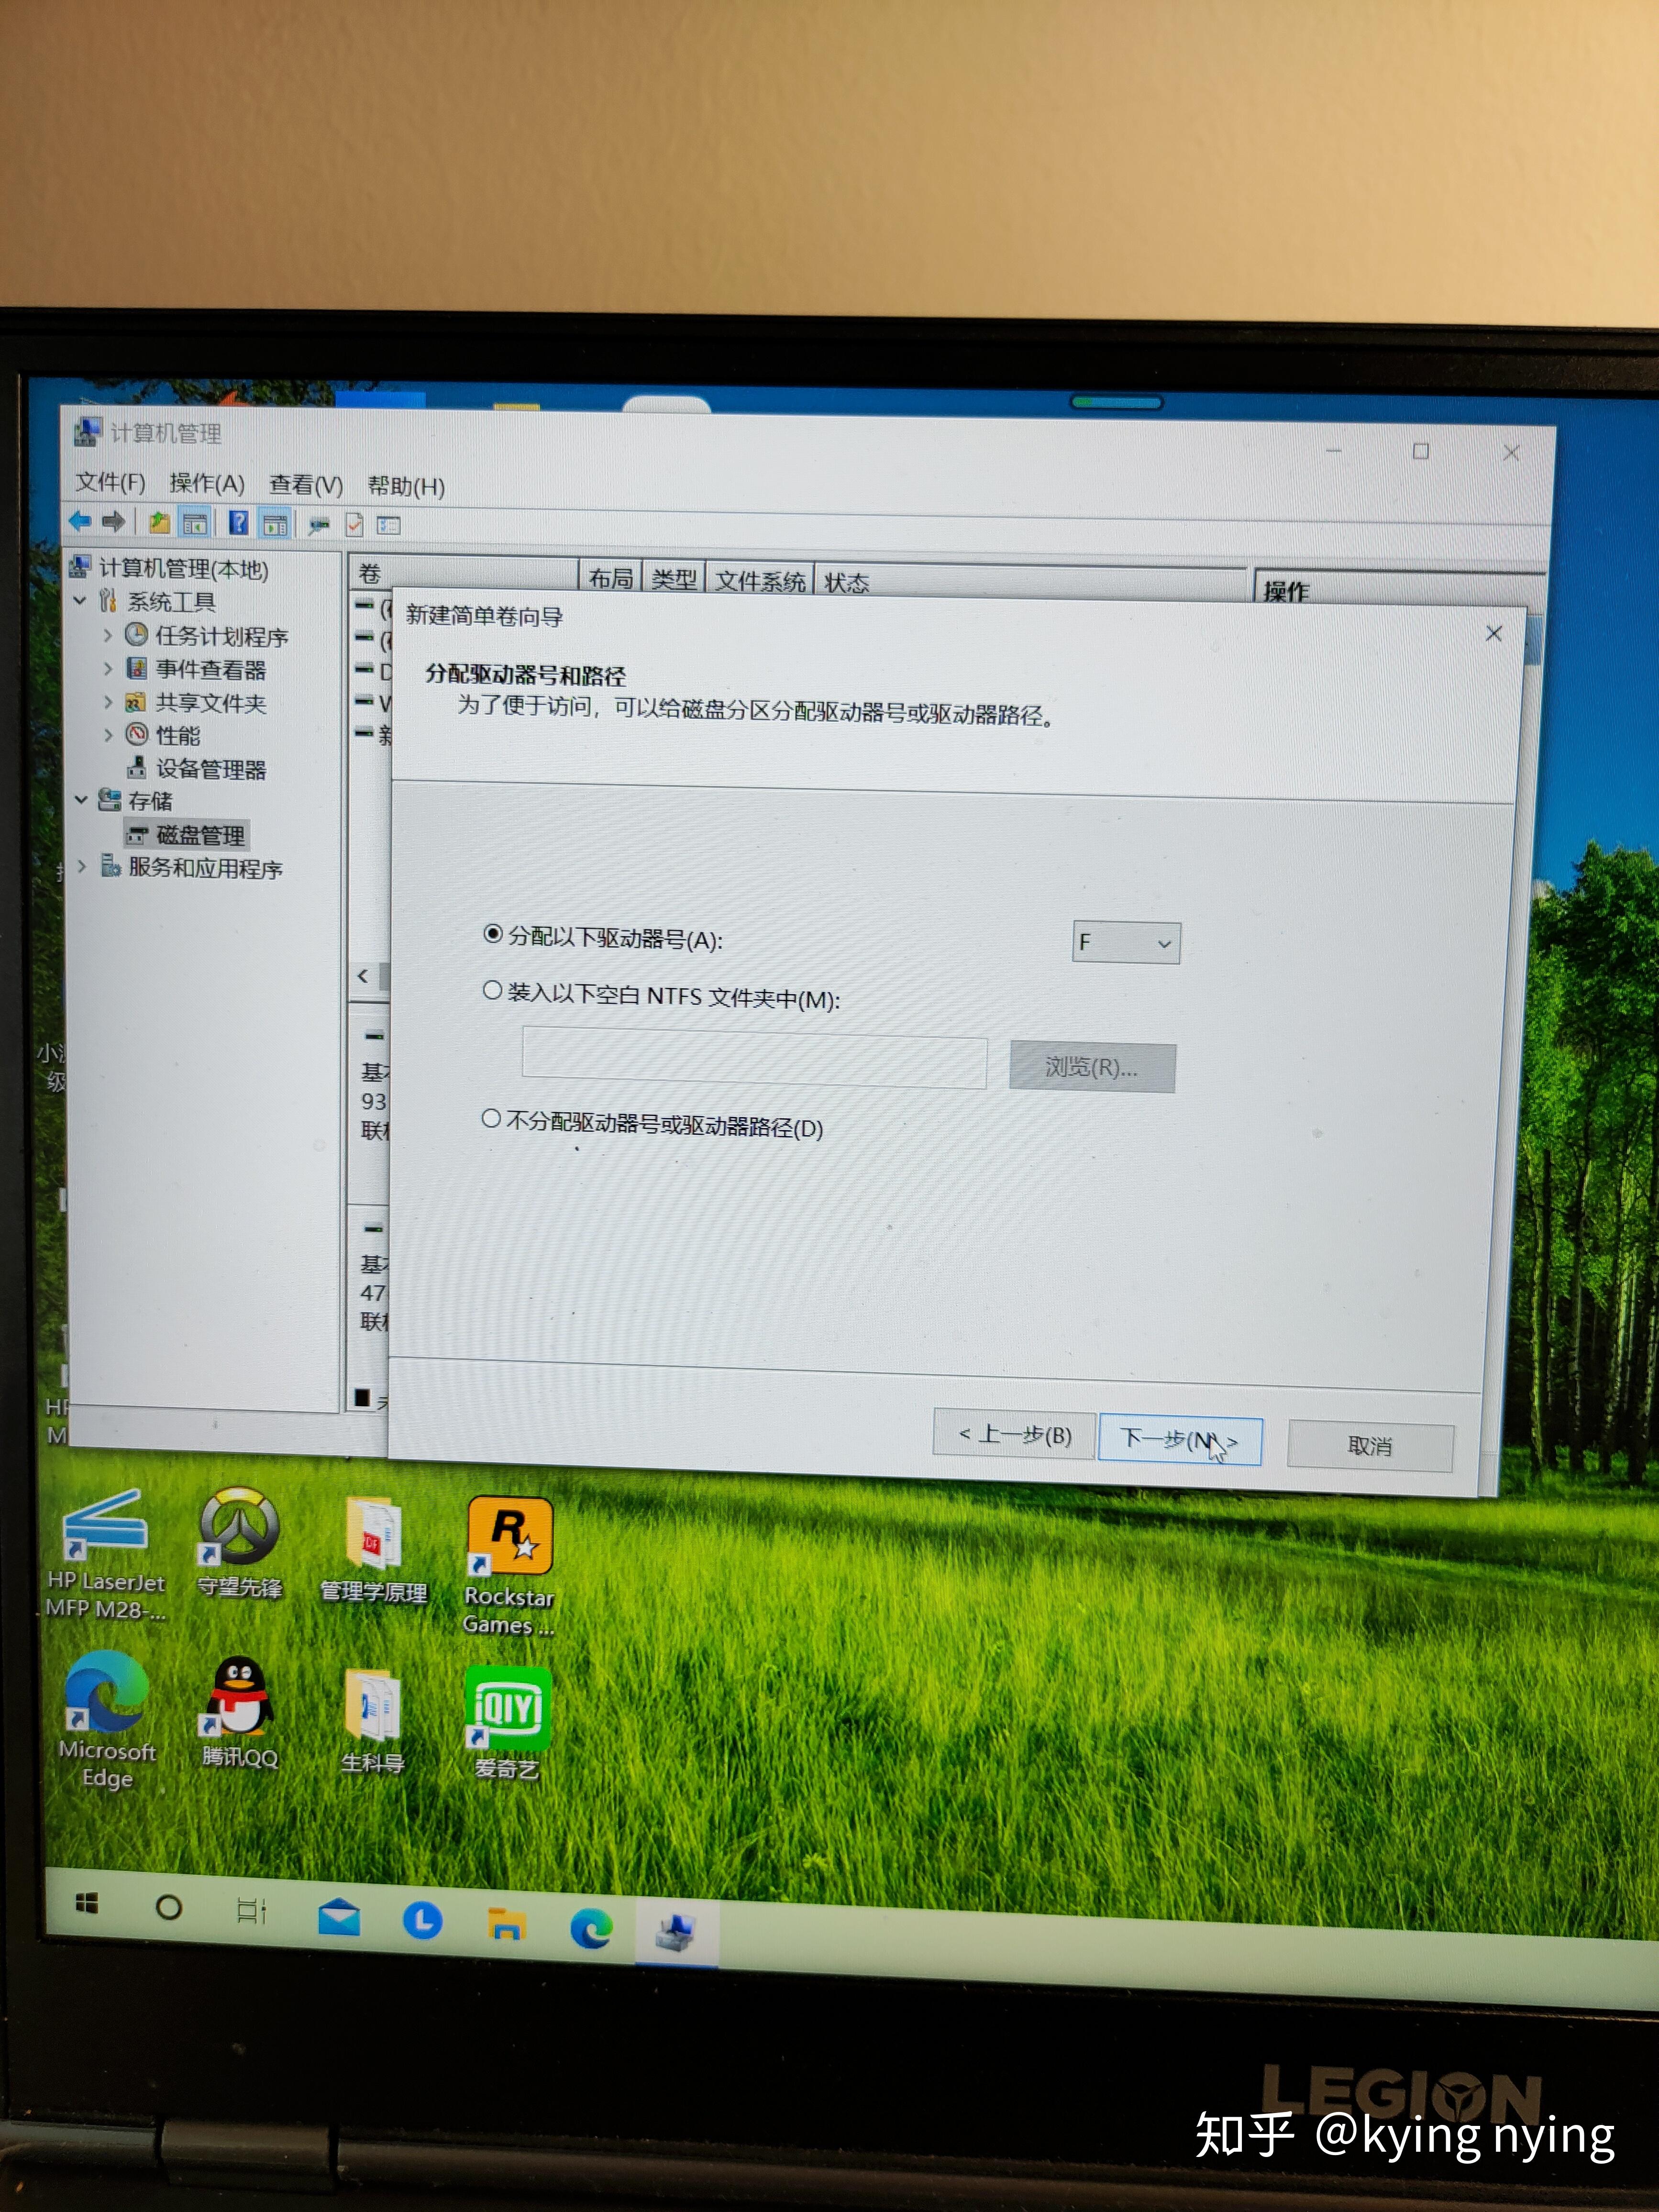Select 计算机管理(本地) root node
Viewport: 1659px width, 2212px height.
point(183,568)
